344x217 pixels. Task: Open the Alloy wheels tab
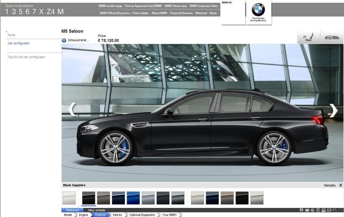pyautogui.click(x=97, y=210)
